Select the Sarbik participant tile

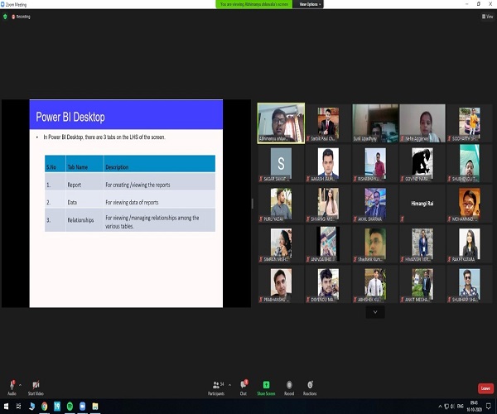[x=328, y=123]
